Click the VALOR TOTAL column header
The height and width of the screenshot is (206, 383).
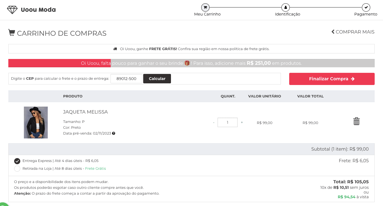tap(310, 96)
